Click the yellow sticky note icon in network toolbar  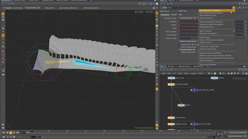coord(232,73)
